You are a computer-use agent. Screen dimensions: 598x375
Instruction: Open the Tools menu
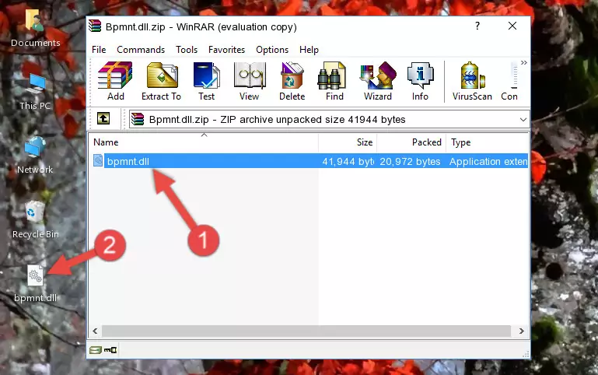(187, 50)
